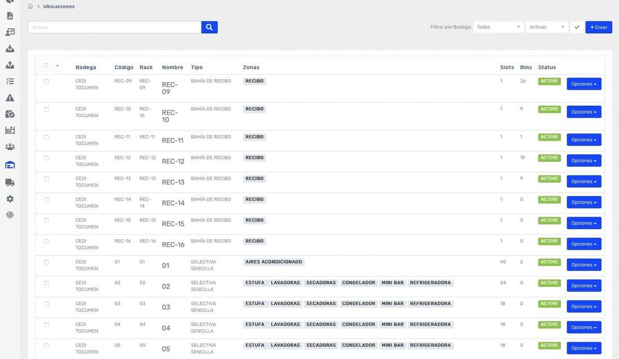Open the presentation board icon in sidebar
This screenshot has width=619, height=359.
coord(10,32)
